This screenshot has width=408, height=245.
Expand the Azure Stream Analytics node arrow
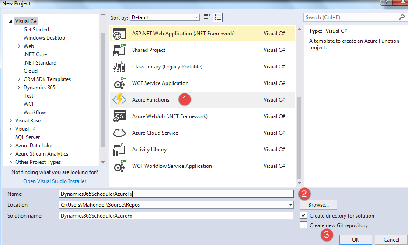[x=10, y=154]
